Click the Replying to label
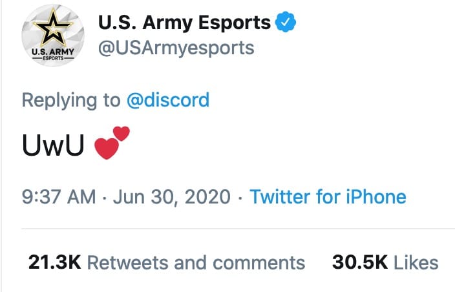This screenshot has height=292, width=455. tap(71, 100)
